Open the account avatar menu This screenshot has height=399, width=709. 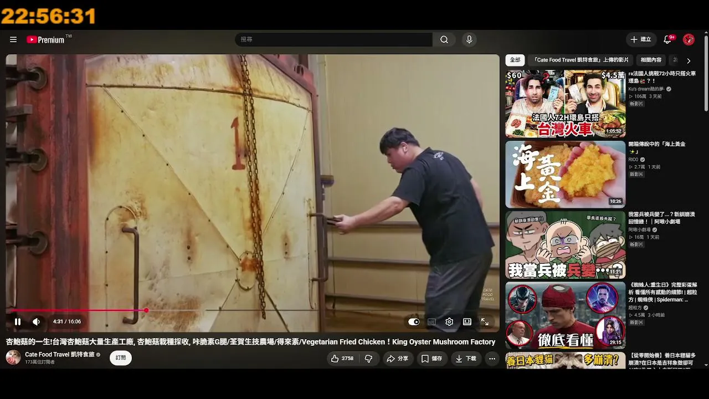(x=689, y=39)
